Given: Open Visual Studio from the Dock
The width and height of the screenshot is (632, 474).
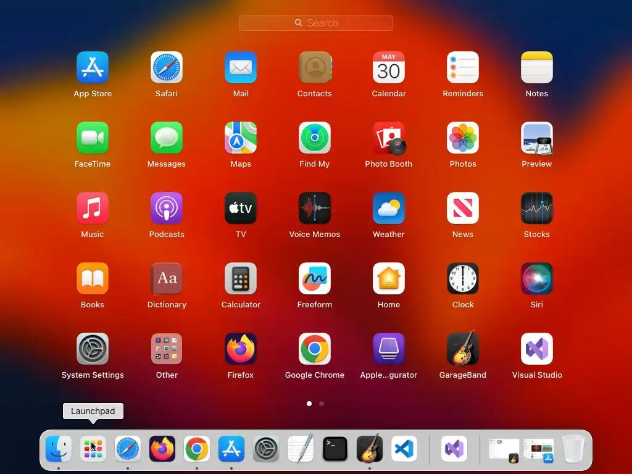Looking at the screenshot, I should click(454, 449).
